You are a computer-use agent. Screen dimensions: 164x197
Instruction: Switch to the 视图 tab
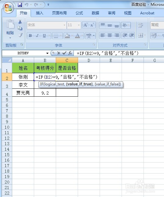pyautogui.click(x=128, y=13)
